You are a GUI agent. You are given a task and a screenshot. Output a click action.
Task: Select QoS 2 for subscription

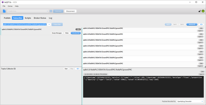182,24
